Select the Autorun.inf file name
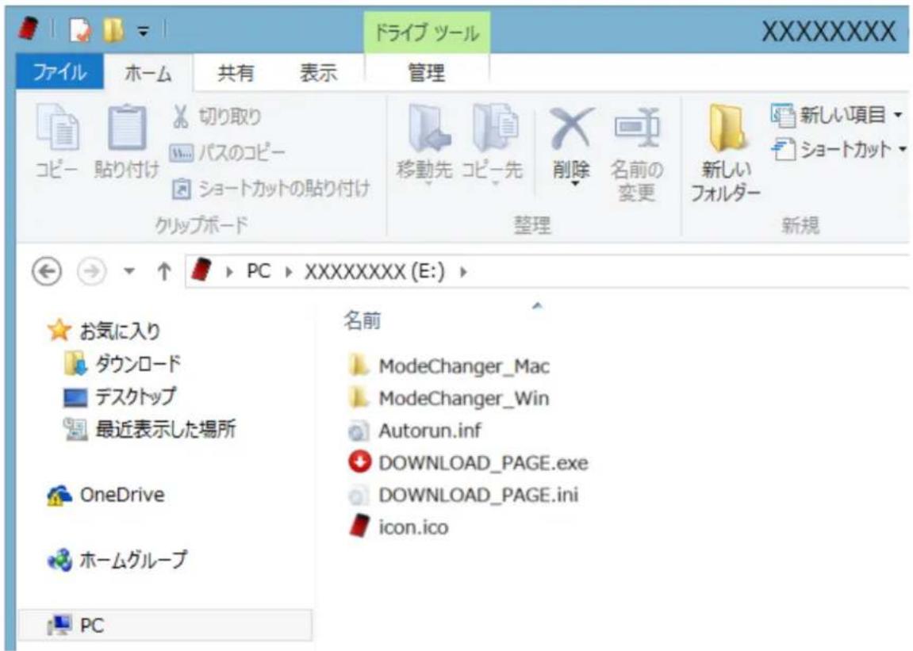The width and height of the screenshot is (913, 651). tap(430, 431)
